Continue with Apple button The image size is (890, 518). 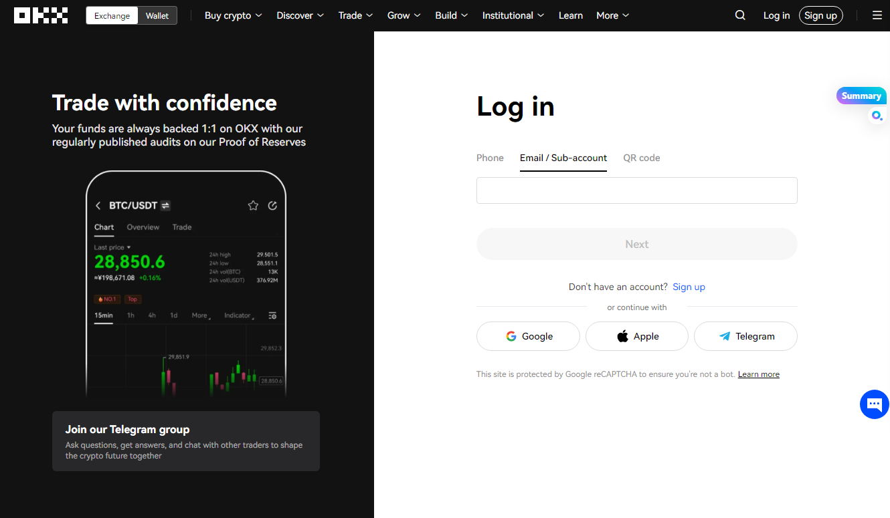[637, 336]
